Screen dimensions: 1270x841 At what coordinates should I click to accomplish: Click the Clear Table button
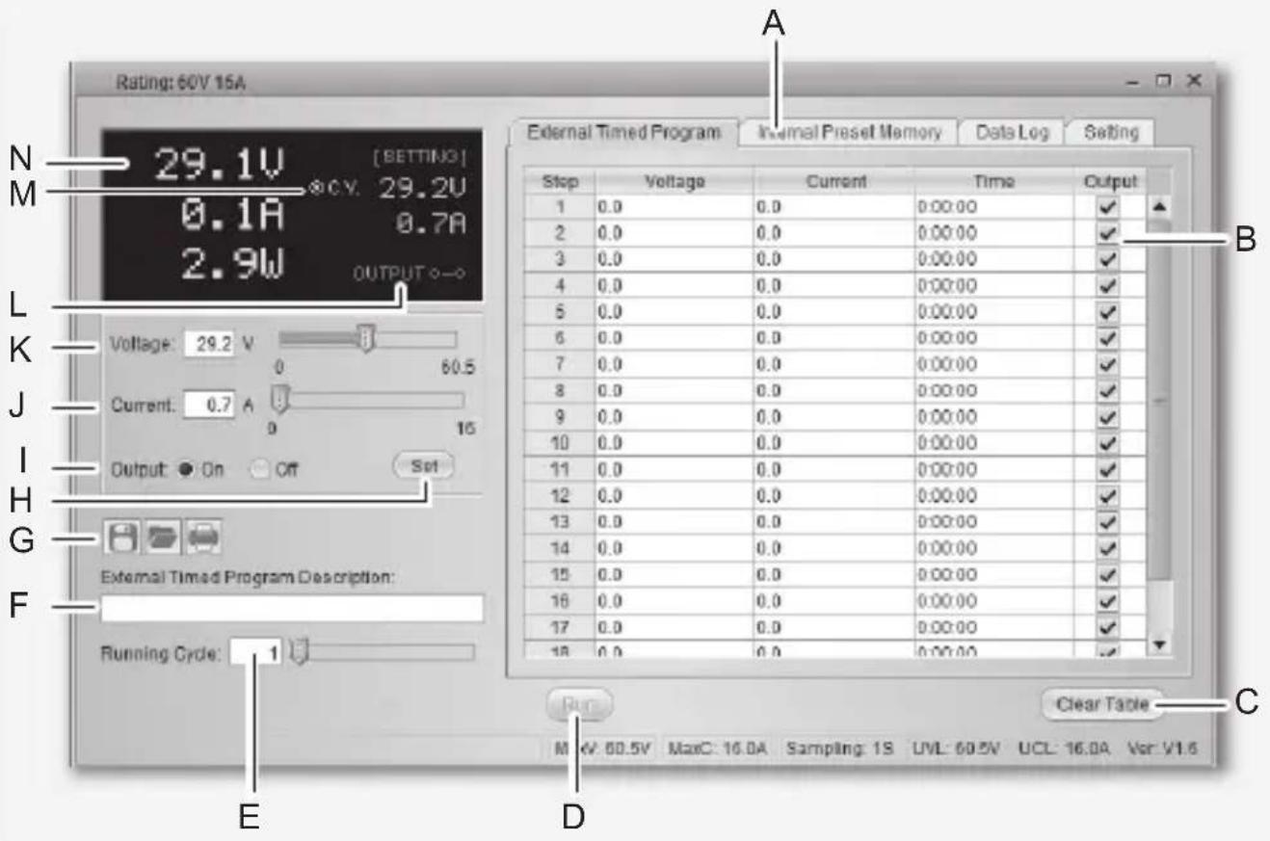[1101, 704]
